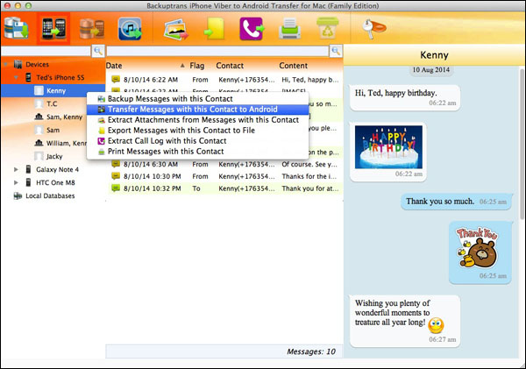The width and height of the screenshot is (526, 369).
Task: Click the 'Thank you so much.' chat bubble
Action: (457, 202)
